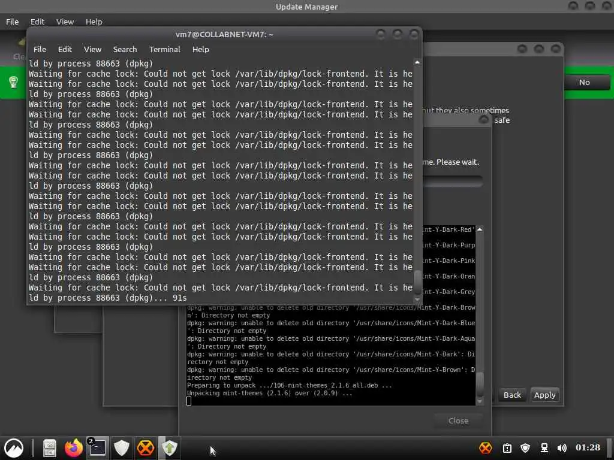614x460 pixels.
Task: Open Update Manager Help menu
Action: tap(94, 22)
